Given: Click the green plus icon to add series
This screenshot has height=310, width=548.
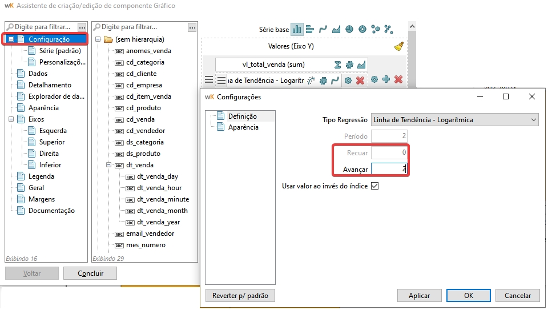Looking at the screenshot, I should coord(386,80).
